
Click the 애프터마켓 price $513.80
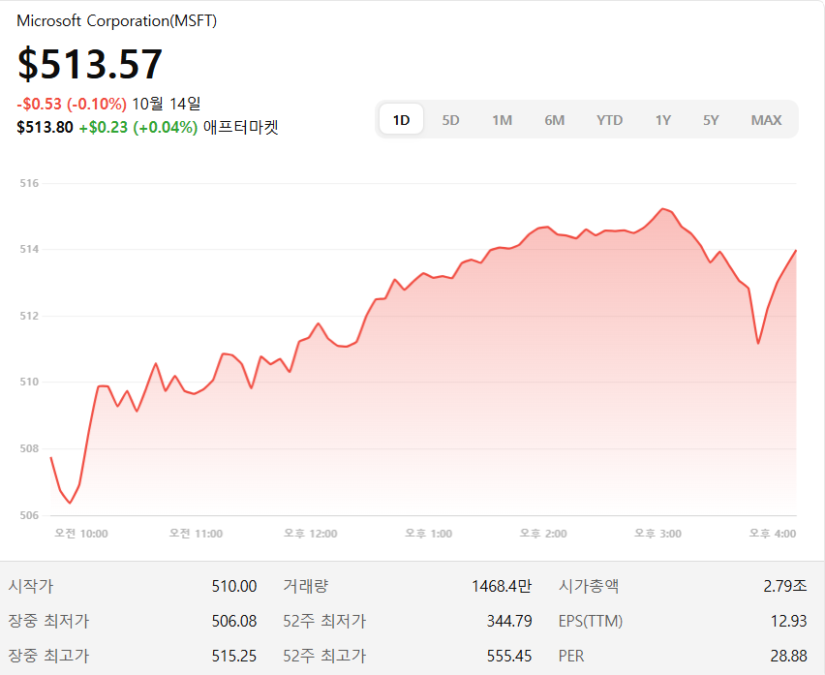coord(45,127)
